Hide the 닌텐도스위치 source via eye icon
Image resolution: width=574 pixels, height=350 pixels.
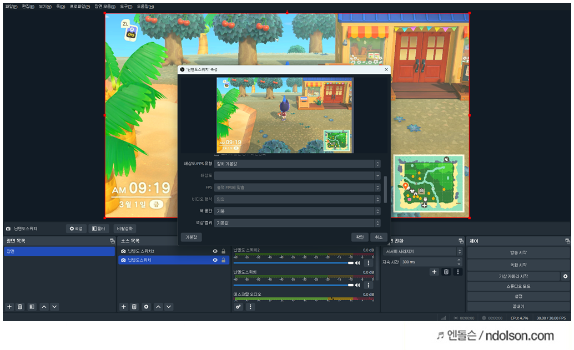click(x=215, y=260)
